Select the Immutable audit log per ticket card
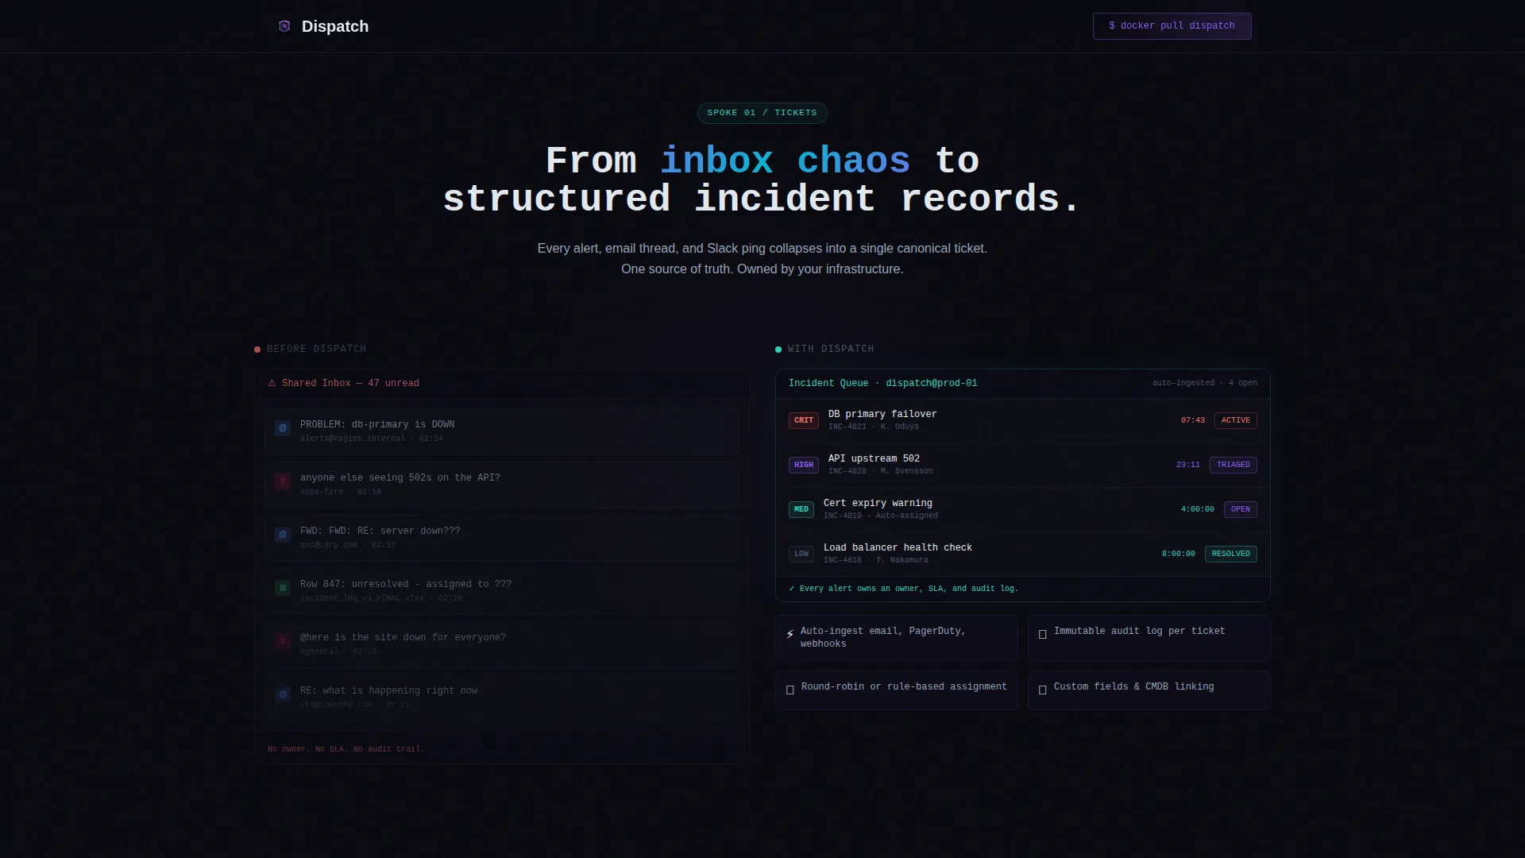Image resolution: width=1525 pixels, height=858 pixels. (x=1149, y=638)
